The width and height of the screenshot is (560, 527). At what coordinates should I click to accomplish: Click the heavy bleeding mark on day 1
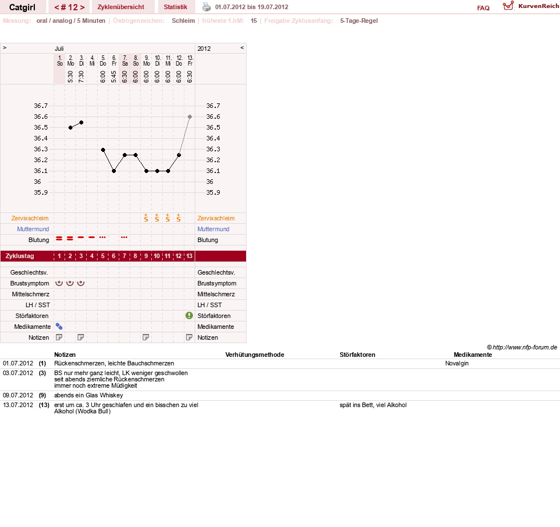tap(59, 238)
